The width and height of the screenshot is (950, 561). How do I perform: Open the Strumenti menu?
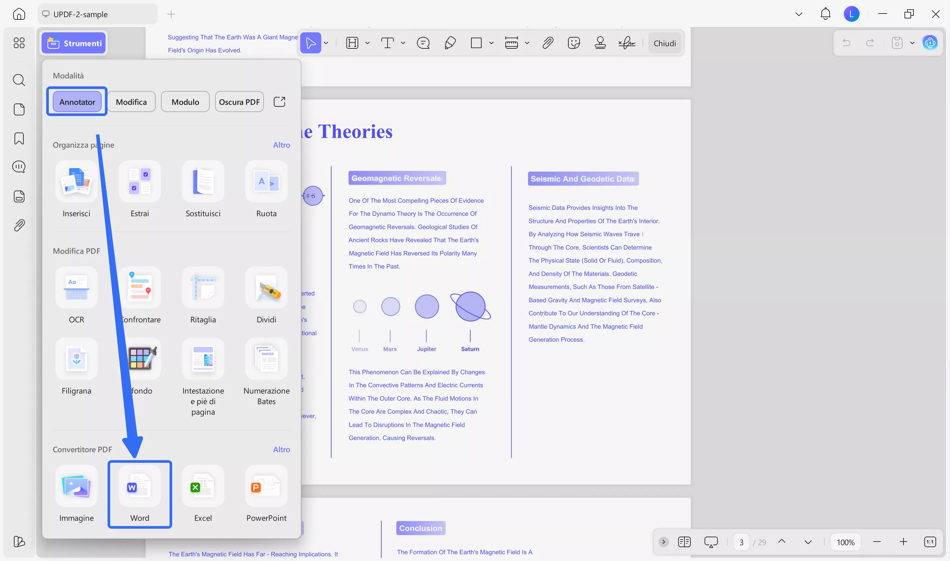(x=74, y=43)
